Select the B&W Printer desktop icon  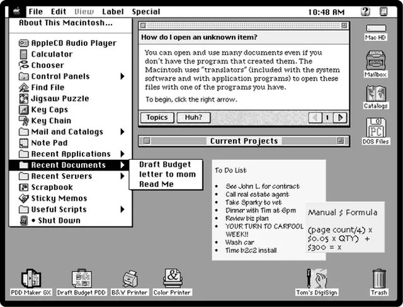130,279
